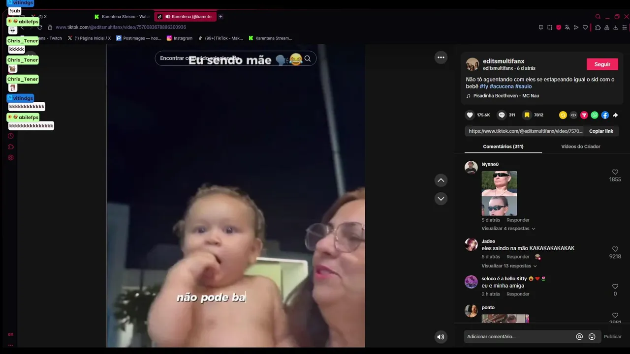Go to next video with down arrow
The width and height of the screenshot is (630, 354).
[x=441, y=199]
